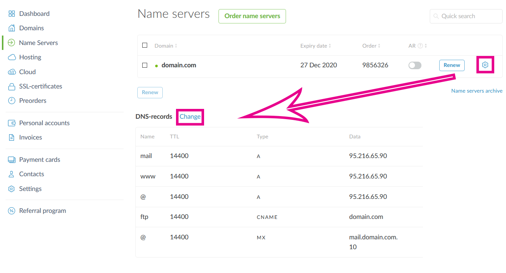Screen dimensions: 506x273
Task: Select the domain.com row checkbox
Action: 145,65
